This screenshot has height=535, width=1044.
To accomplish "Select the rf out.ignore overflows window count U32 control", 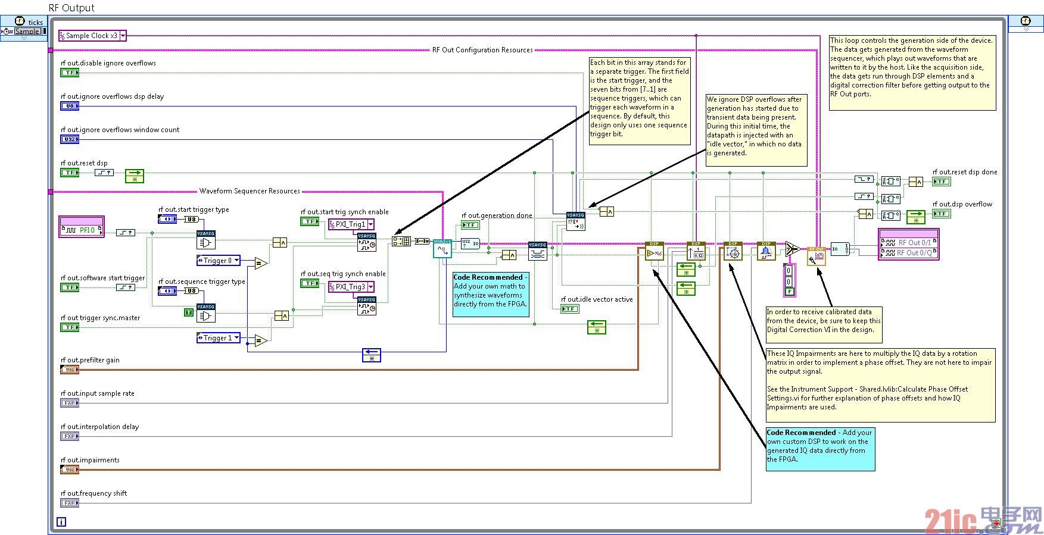I will click(x=70, y=139).
